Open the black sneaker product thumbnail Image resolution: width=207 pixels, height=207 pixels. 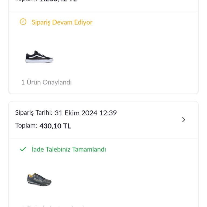(x=39, y=57)
